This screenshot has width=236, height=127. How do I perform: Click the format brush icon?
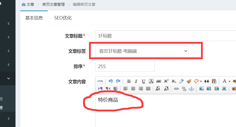(189, 81)
